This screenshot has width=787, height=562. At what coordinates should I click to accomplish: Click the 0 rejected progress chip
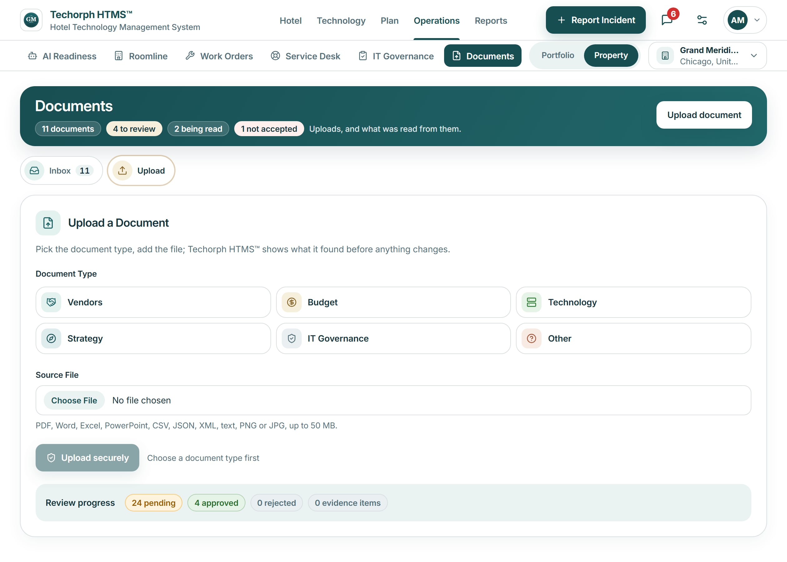tap(276, 503)
